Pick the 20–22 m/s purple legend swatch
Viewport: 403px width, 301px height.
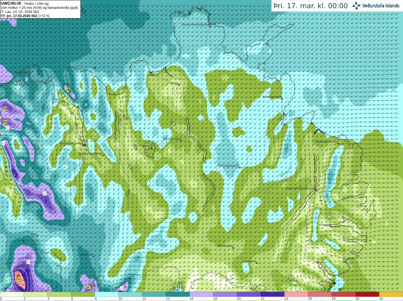[249, 294]
